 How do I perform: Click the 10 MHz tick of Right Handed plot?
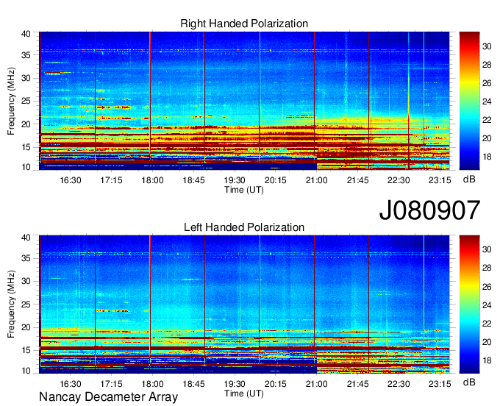26,167
